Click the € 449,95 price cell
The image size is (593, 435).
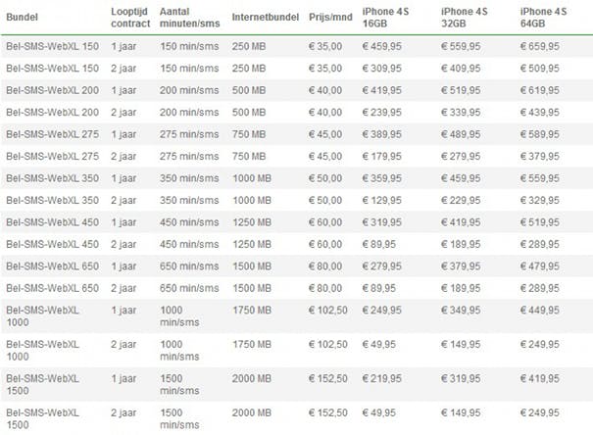pyautogui.click(x=544, y=311)
